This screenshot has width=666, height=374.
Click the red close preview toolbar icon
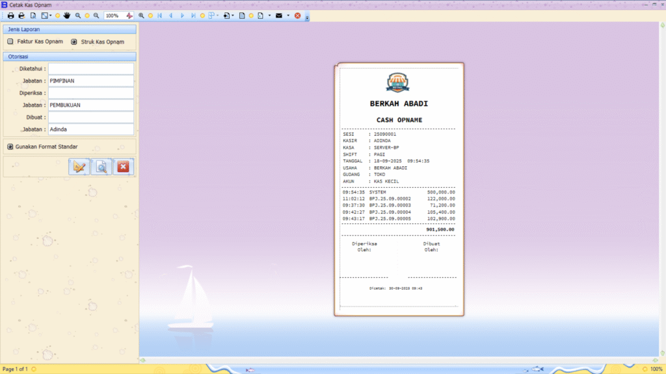click(297, 15)
